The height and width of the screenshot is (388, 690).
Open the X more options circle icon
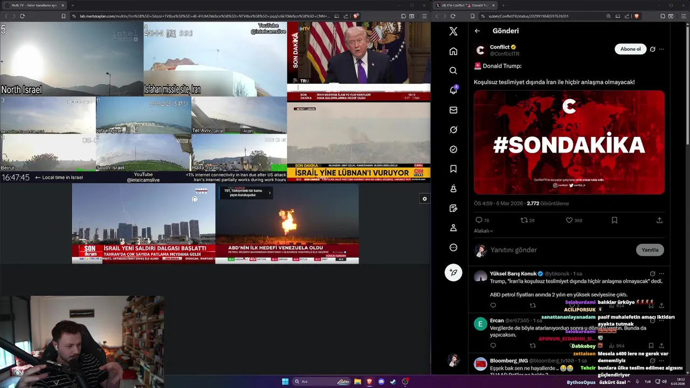pyautogui.click(x=453, y=247)
